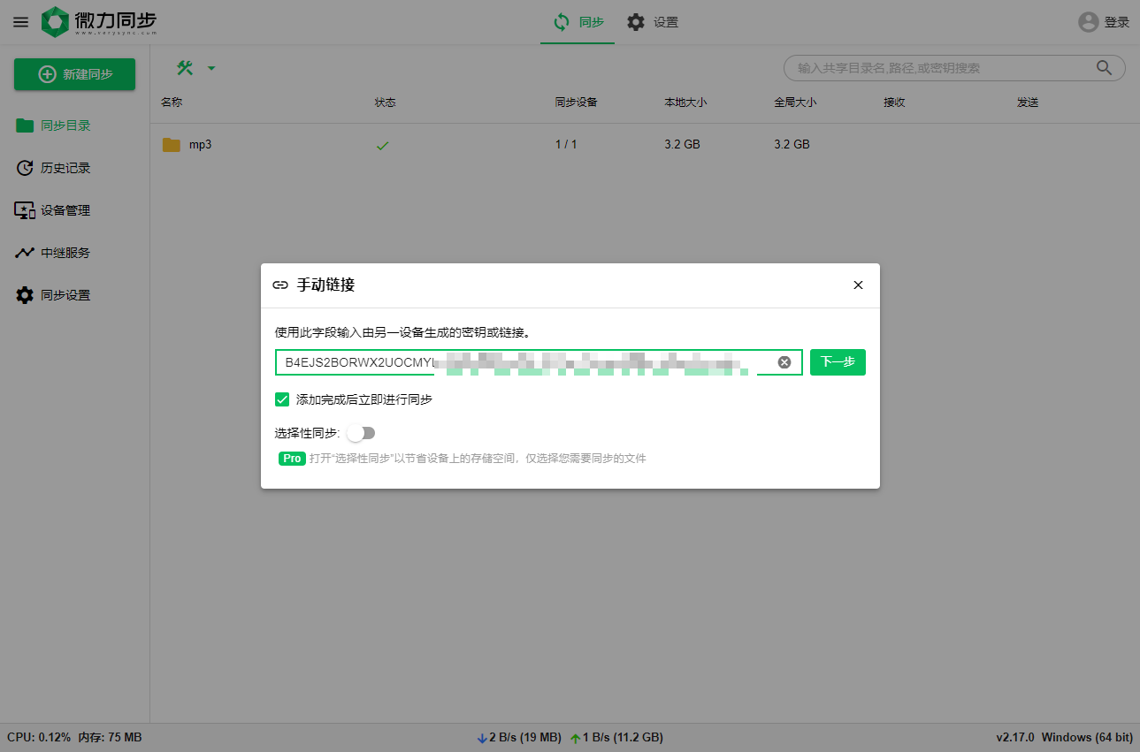Click the 1 / 1 sync devices value

[566, 144]
